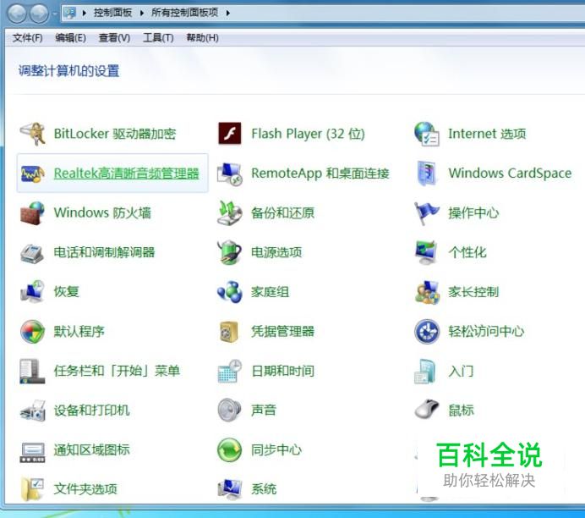Open the 查看(V) menu
585x518 pixels.
coord(114,38)
